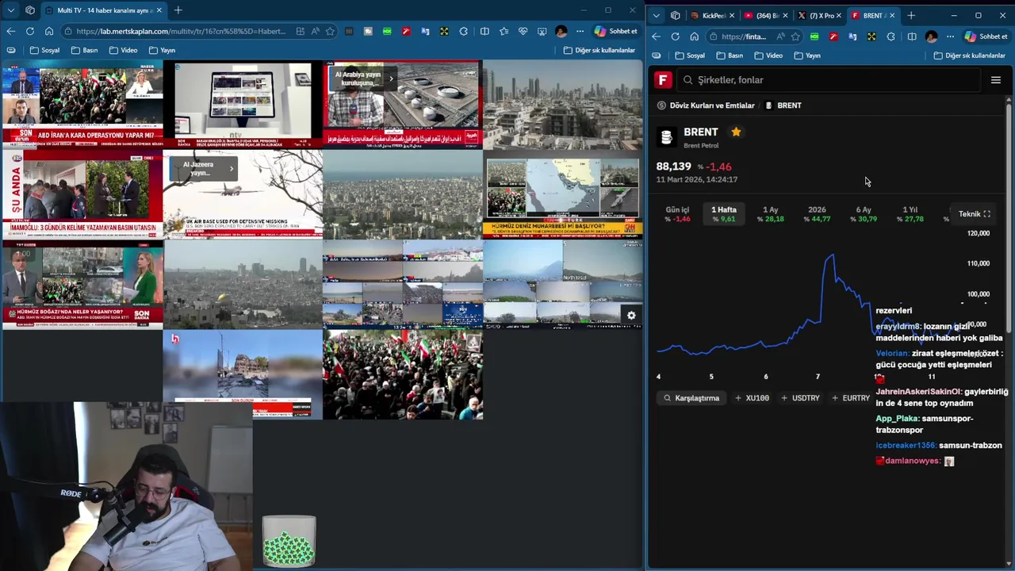
Task: Close the Multi TV browser tab
Action: coord(159,10)
